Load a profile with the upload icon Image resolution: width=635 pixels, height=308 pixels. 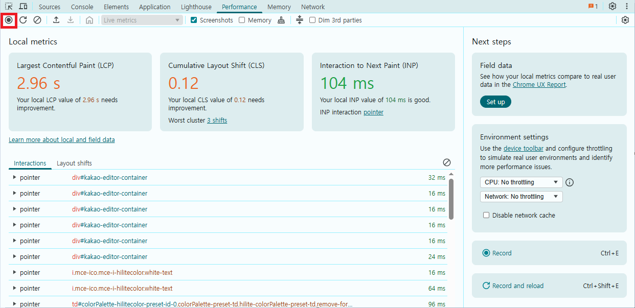tap(56, 20)
